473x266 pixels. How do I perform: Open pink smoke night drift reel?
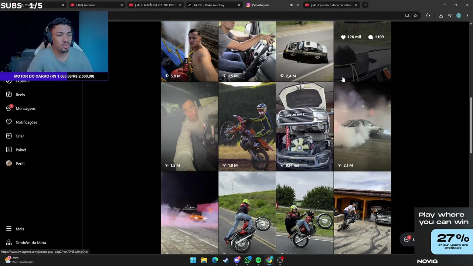point(190,213)
